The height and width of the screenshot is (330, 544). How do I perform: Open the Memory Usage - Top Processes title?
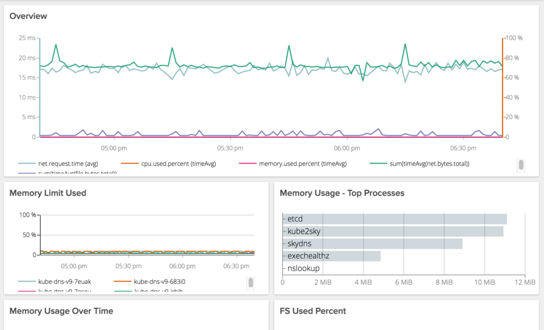click(x=342, y=193)
